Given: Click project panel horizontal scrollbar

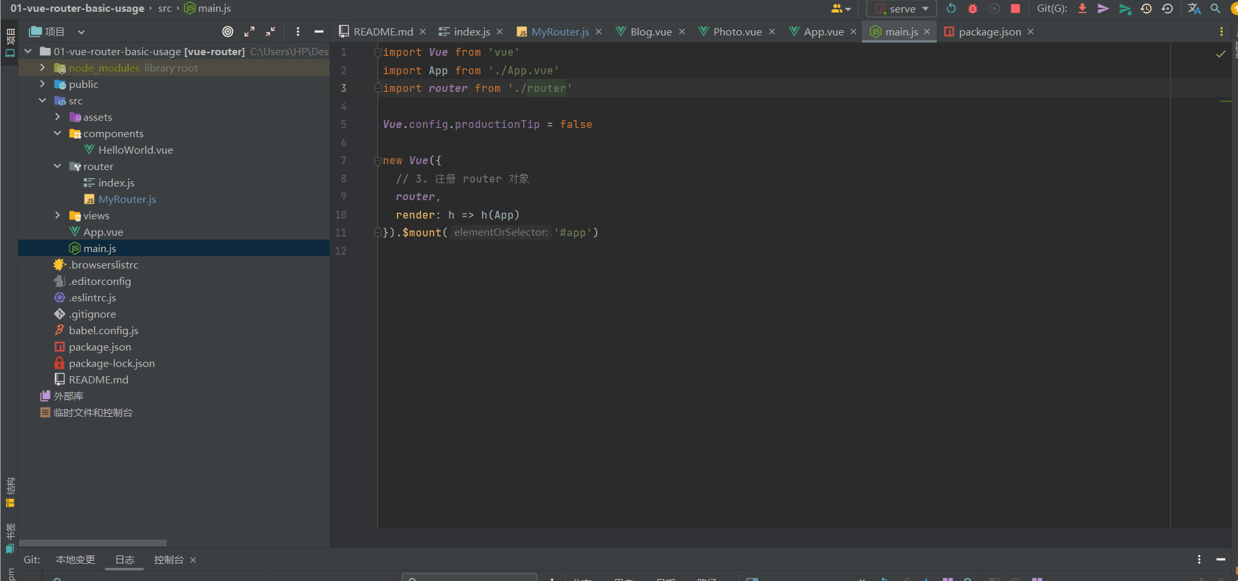Looking at the screenshot, I should [x=93, y=543].
